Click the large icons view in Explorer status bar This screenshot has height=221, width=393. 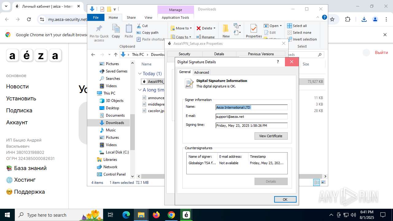[x=323, y=182]
